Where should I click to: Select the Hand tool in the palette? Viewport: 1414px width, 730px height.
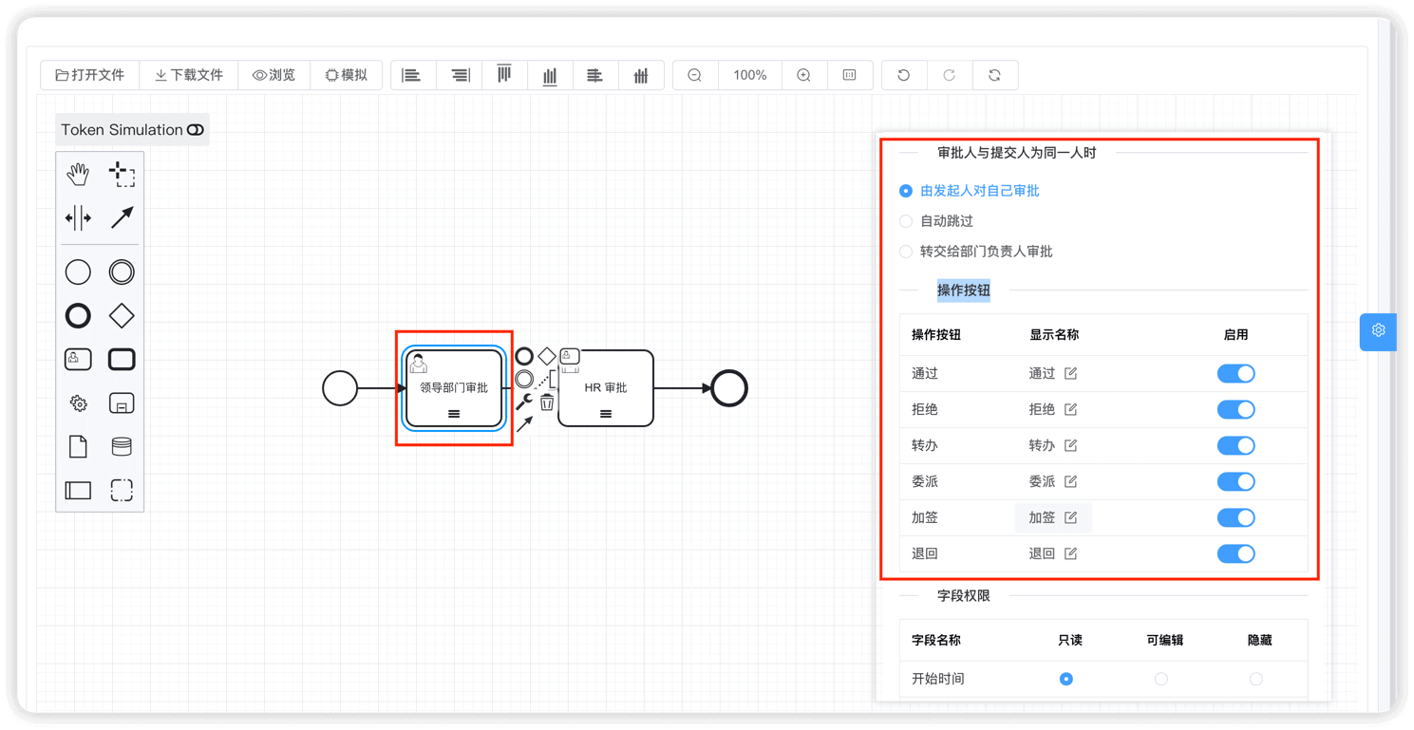[x=77, y=174]
